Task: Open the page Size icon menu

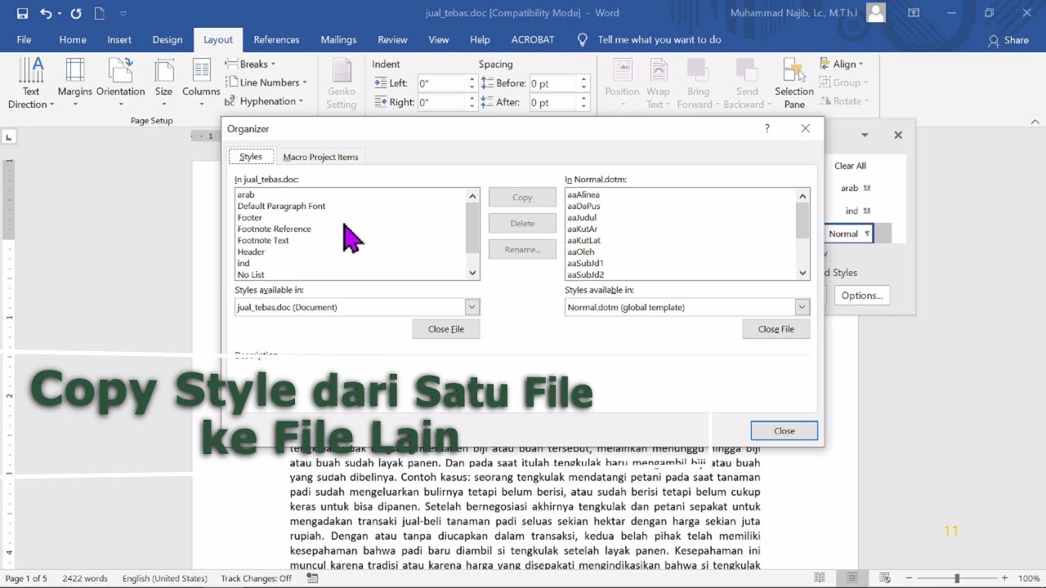Action: tap(163, 78)
